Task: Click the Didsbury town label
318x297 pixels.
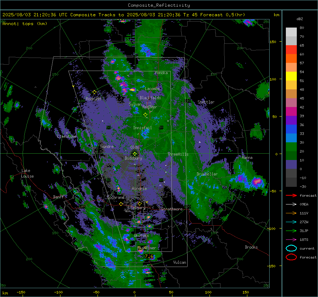Action: tap(133, 158)
